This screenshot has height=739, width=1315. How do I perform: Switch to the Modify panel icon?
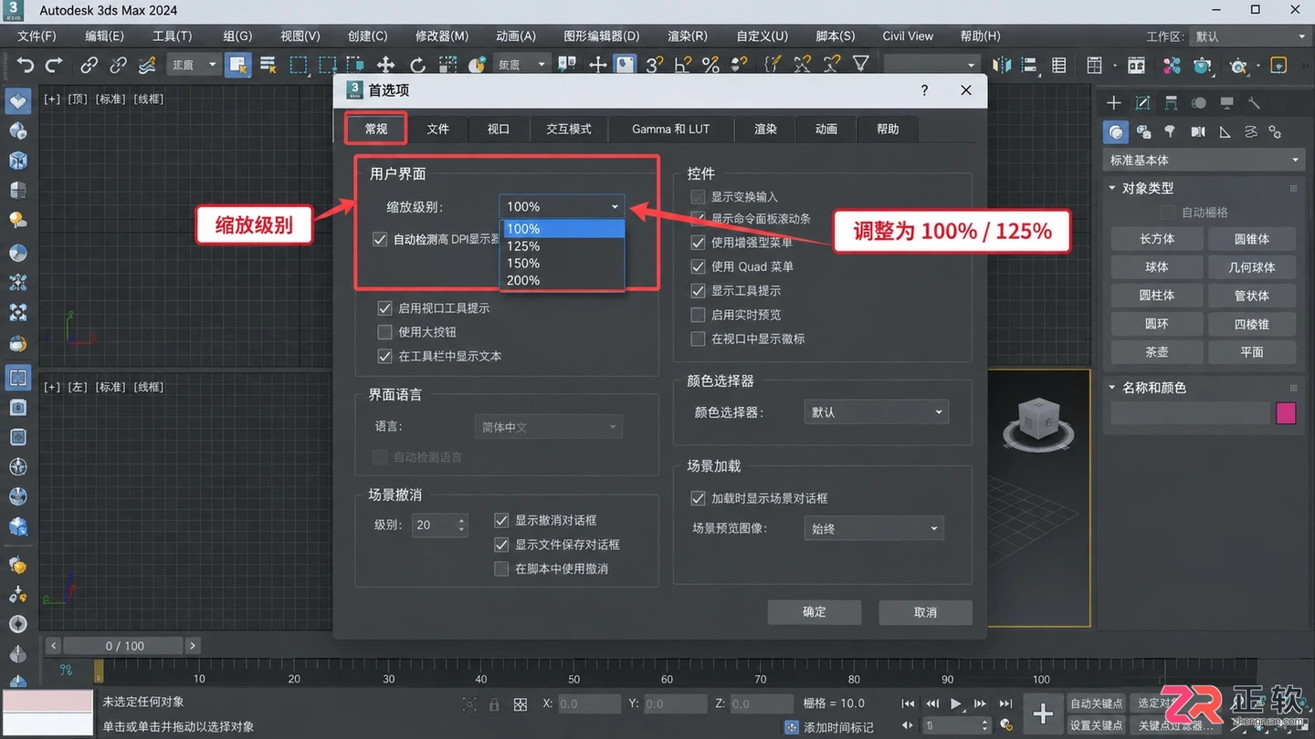[1142, 102]
